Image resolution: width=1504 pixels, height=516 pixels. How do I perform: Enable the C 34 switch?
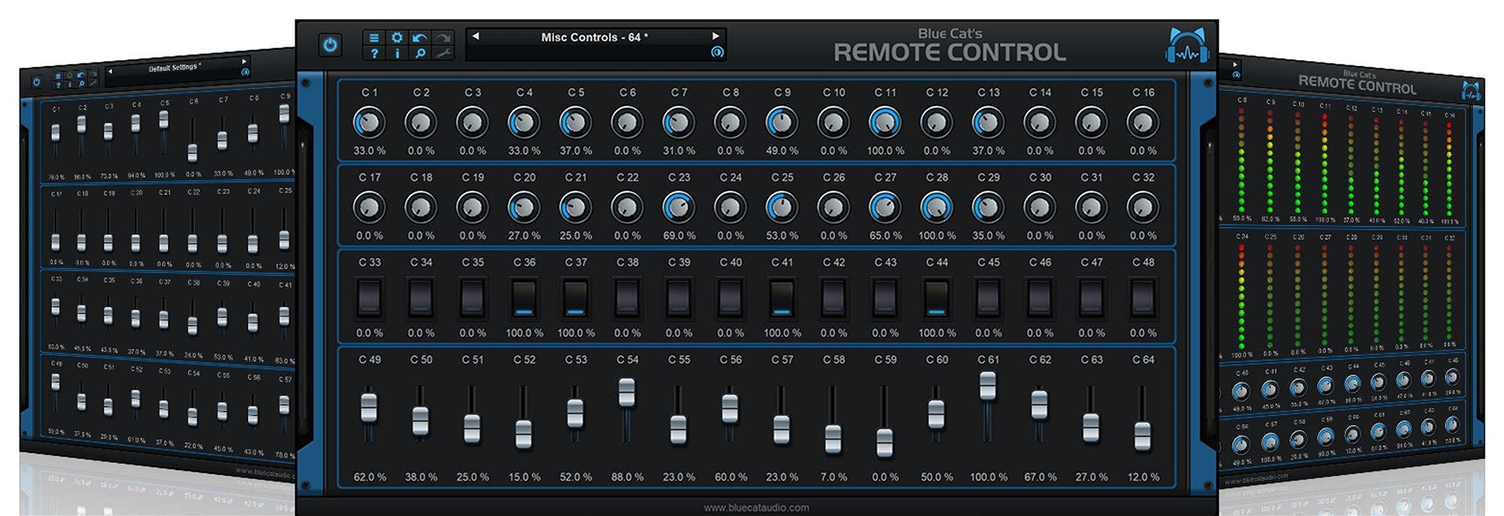tap(421, 298)
